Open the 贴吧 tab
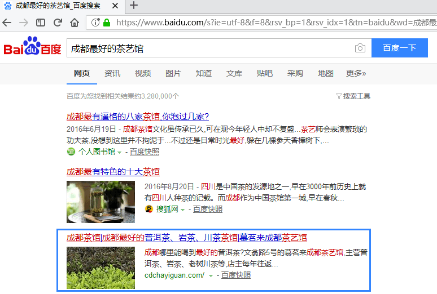The height and width of the screenshot is (294, 437). coord(265,73)
